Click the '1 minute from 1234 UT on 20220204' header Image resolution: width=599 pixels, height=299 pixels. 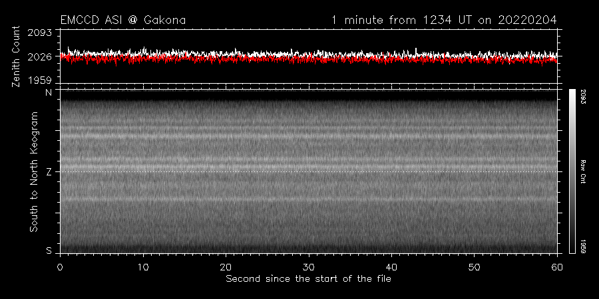[444, 20]
